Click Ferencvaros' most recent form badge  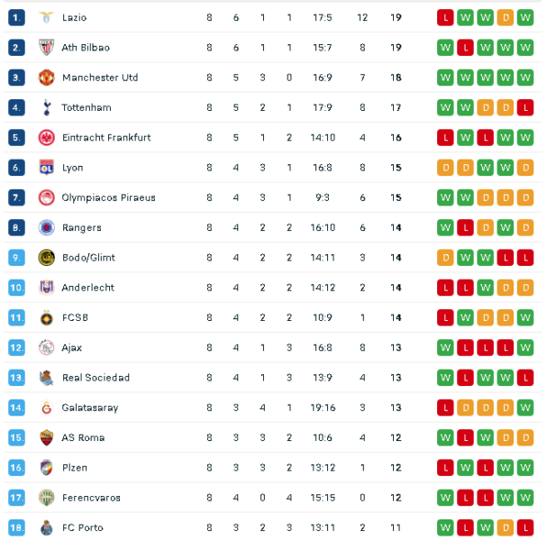click(525, 498)
